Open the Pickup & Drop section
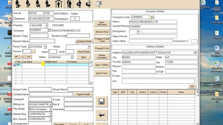This screenshot has height=125, width=223. pos(102,32)
